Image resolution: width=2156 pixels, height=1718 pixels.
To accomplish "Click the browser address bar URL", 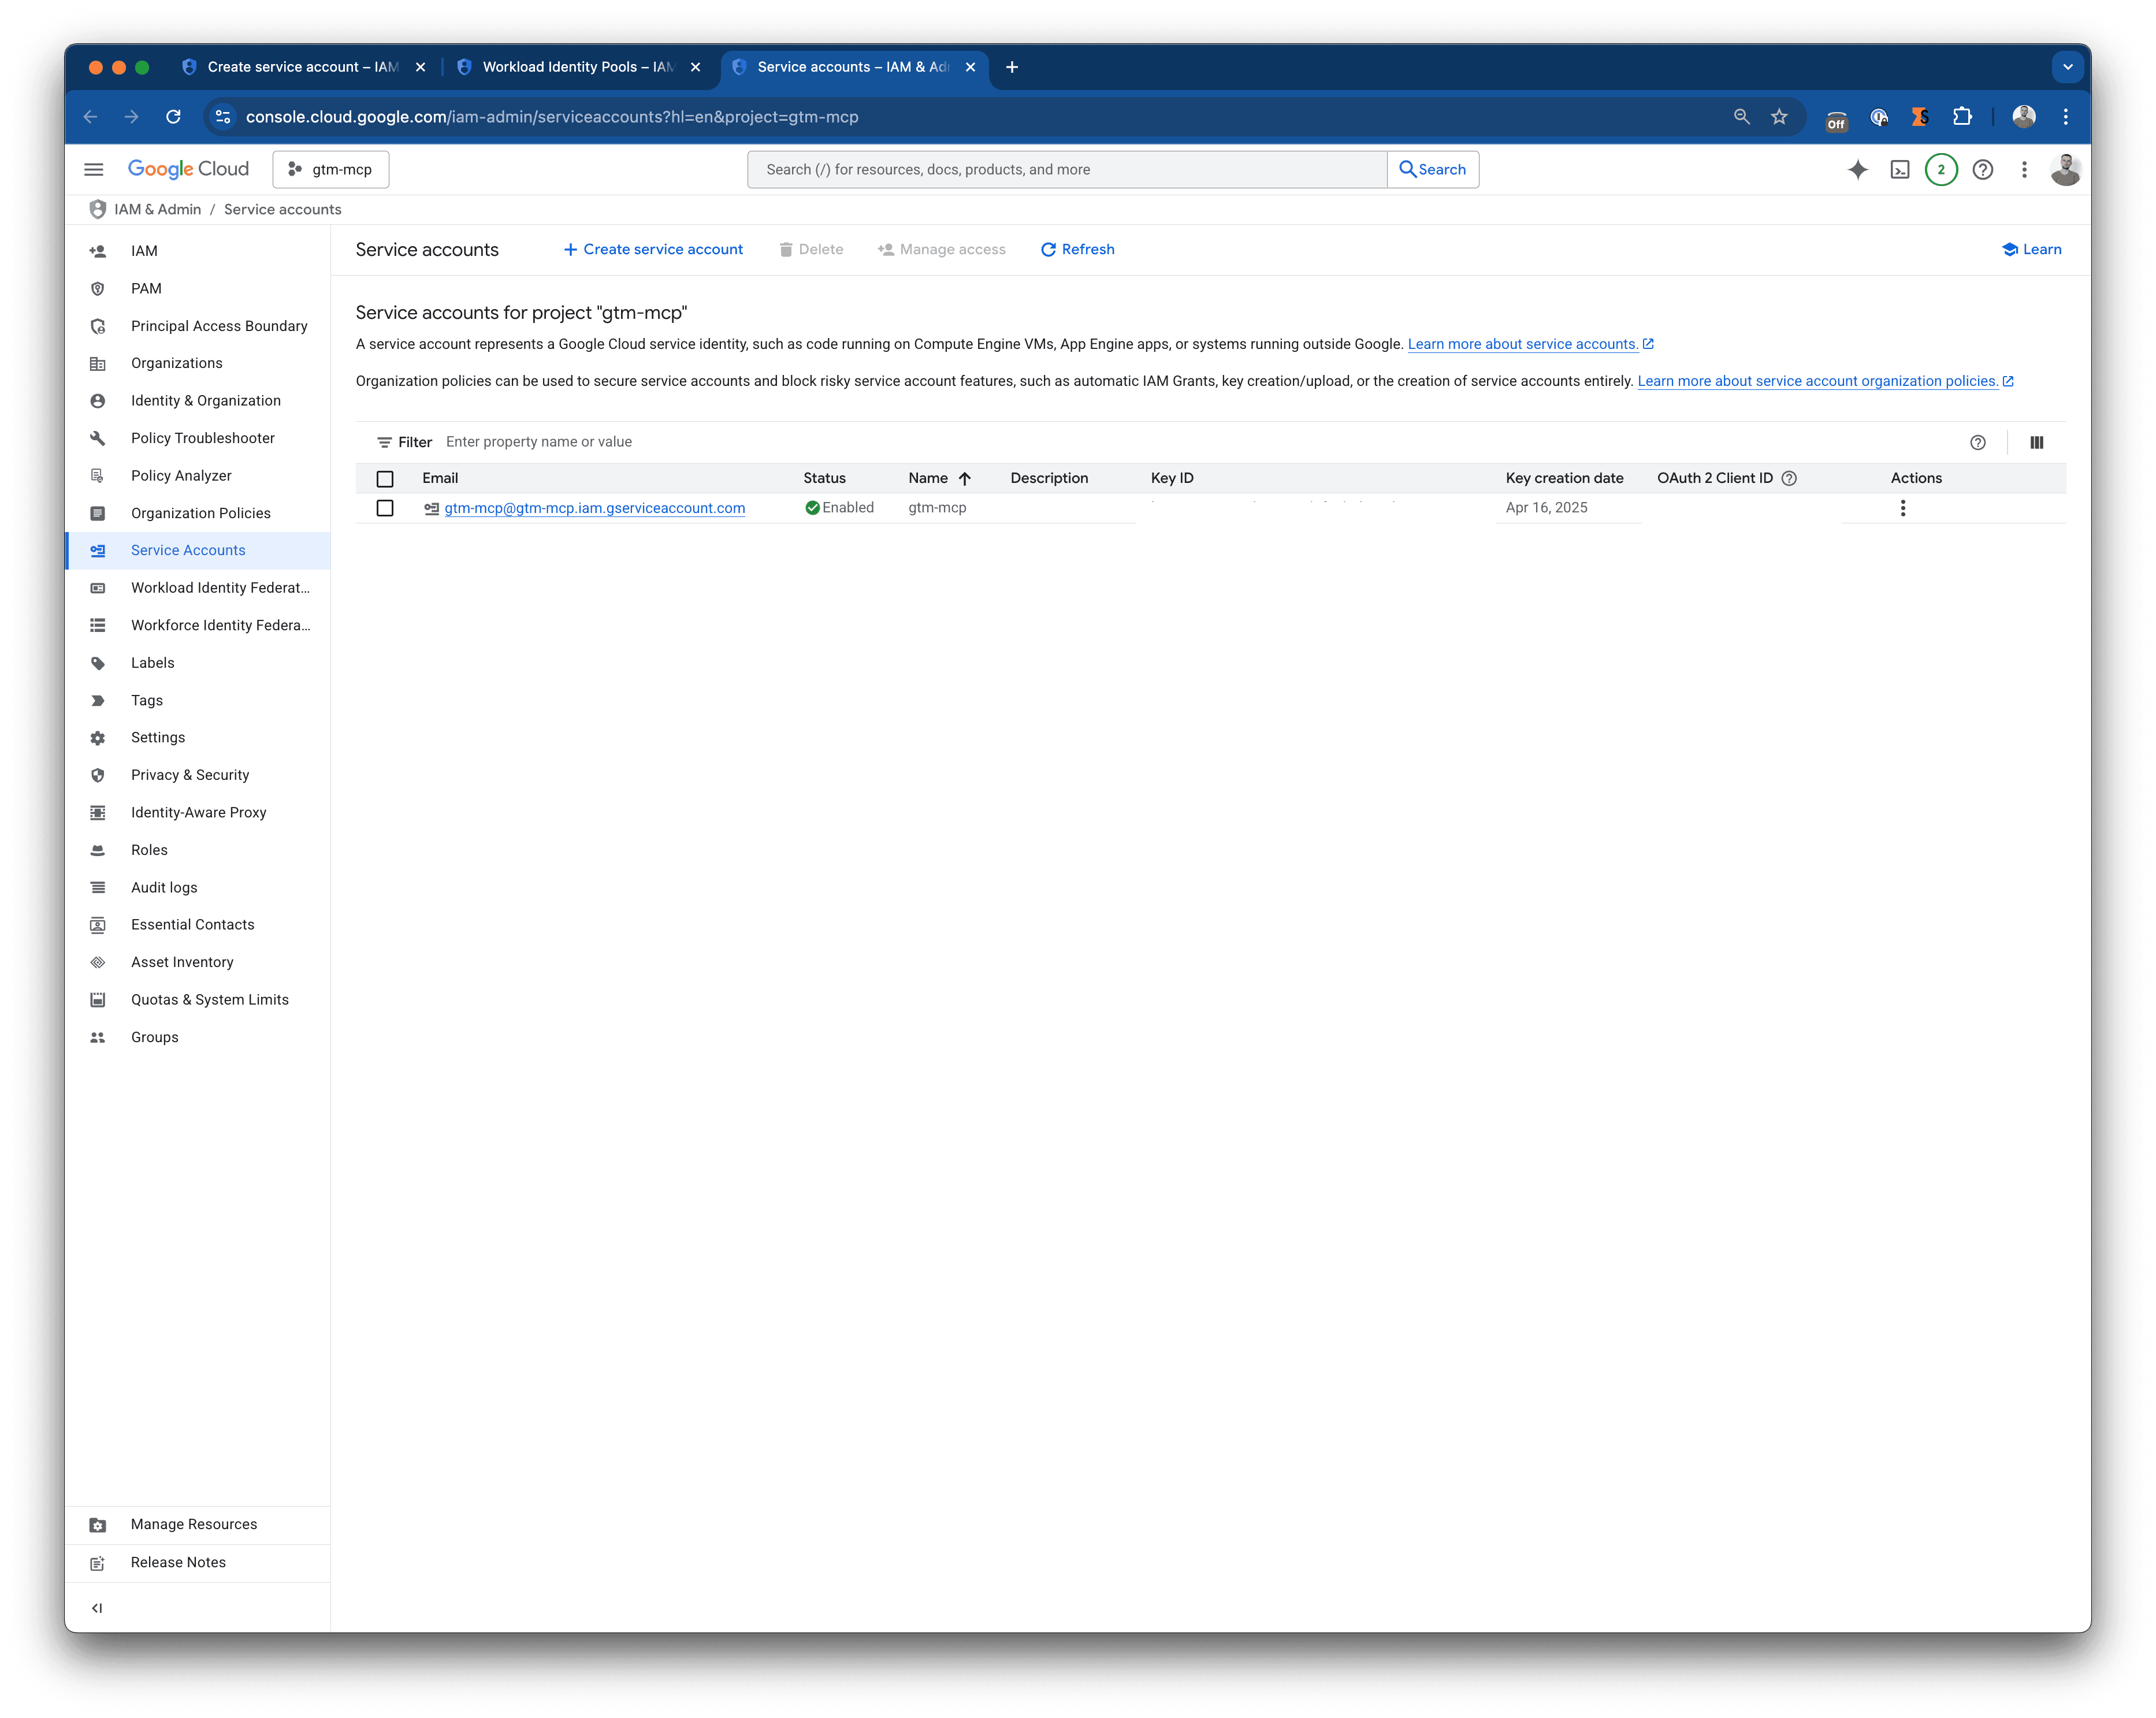I will (552, 117).
